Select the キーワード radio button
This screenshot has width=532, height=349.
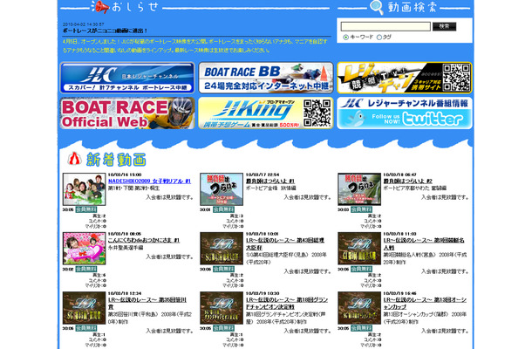click(x=345, y=37)
